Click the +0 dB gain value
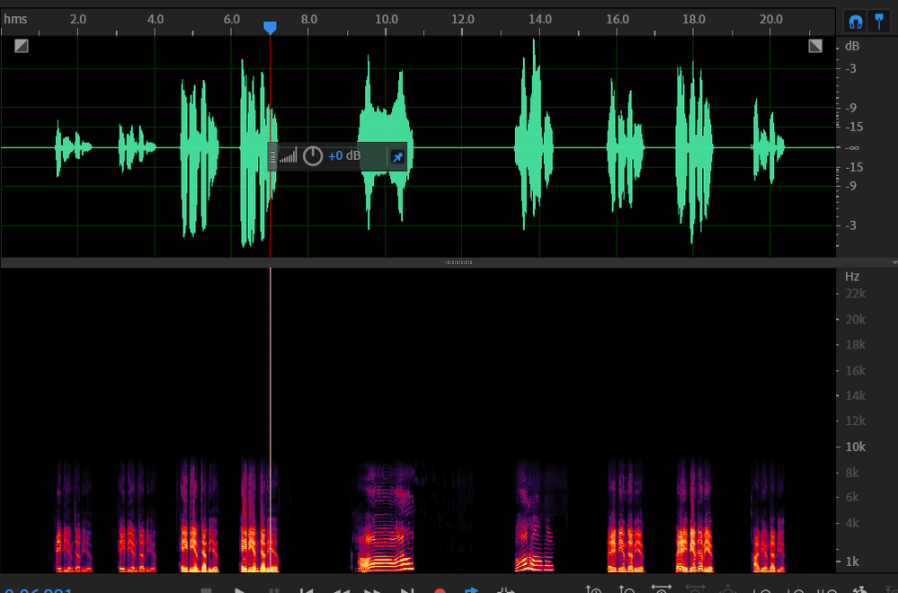This screenshot has width=898, height=593. 343,155
